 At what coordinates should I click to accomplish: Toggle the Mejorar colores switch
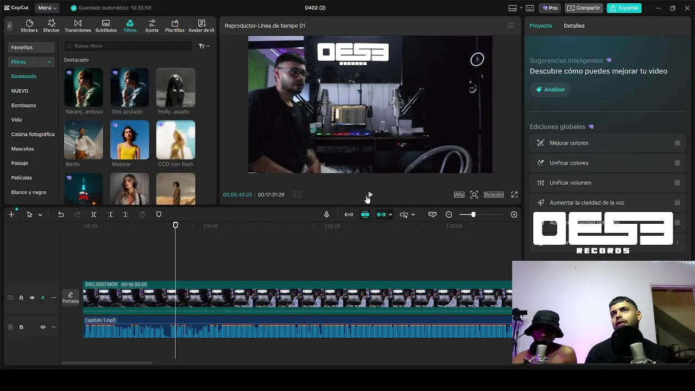pos(677,143)
